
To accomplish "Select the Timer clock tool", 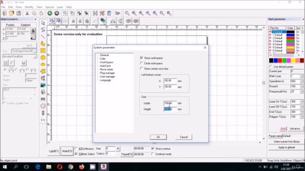I will (x=43, y=106).
